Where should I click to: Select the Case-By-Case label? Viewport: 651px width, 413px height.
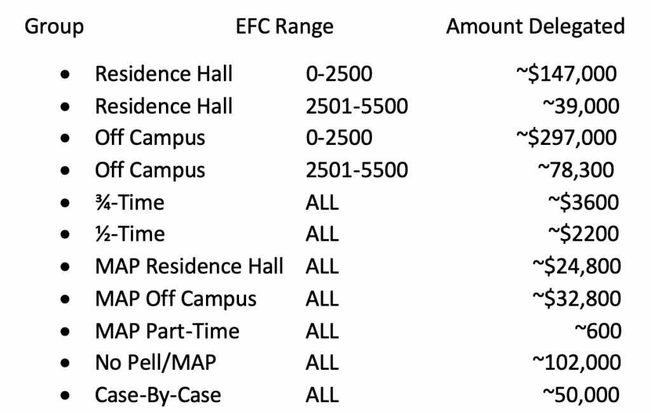coord(158,396)
